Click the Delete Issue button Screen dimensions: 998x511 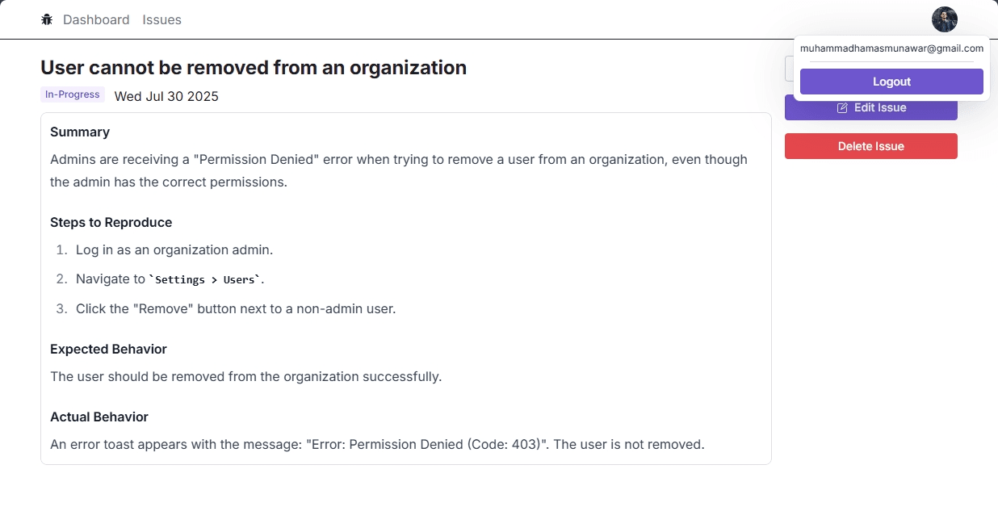(x=870, y=146)
